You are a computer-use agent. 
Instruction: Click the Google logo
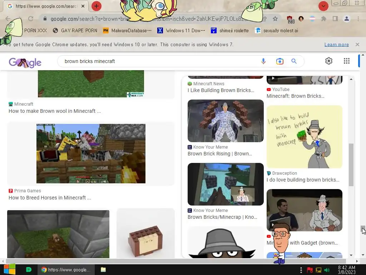(25, 62)
